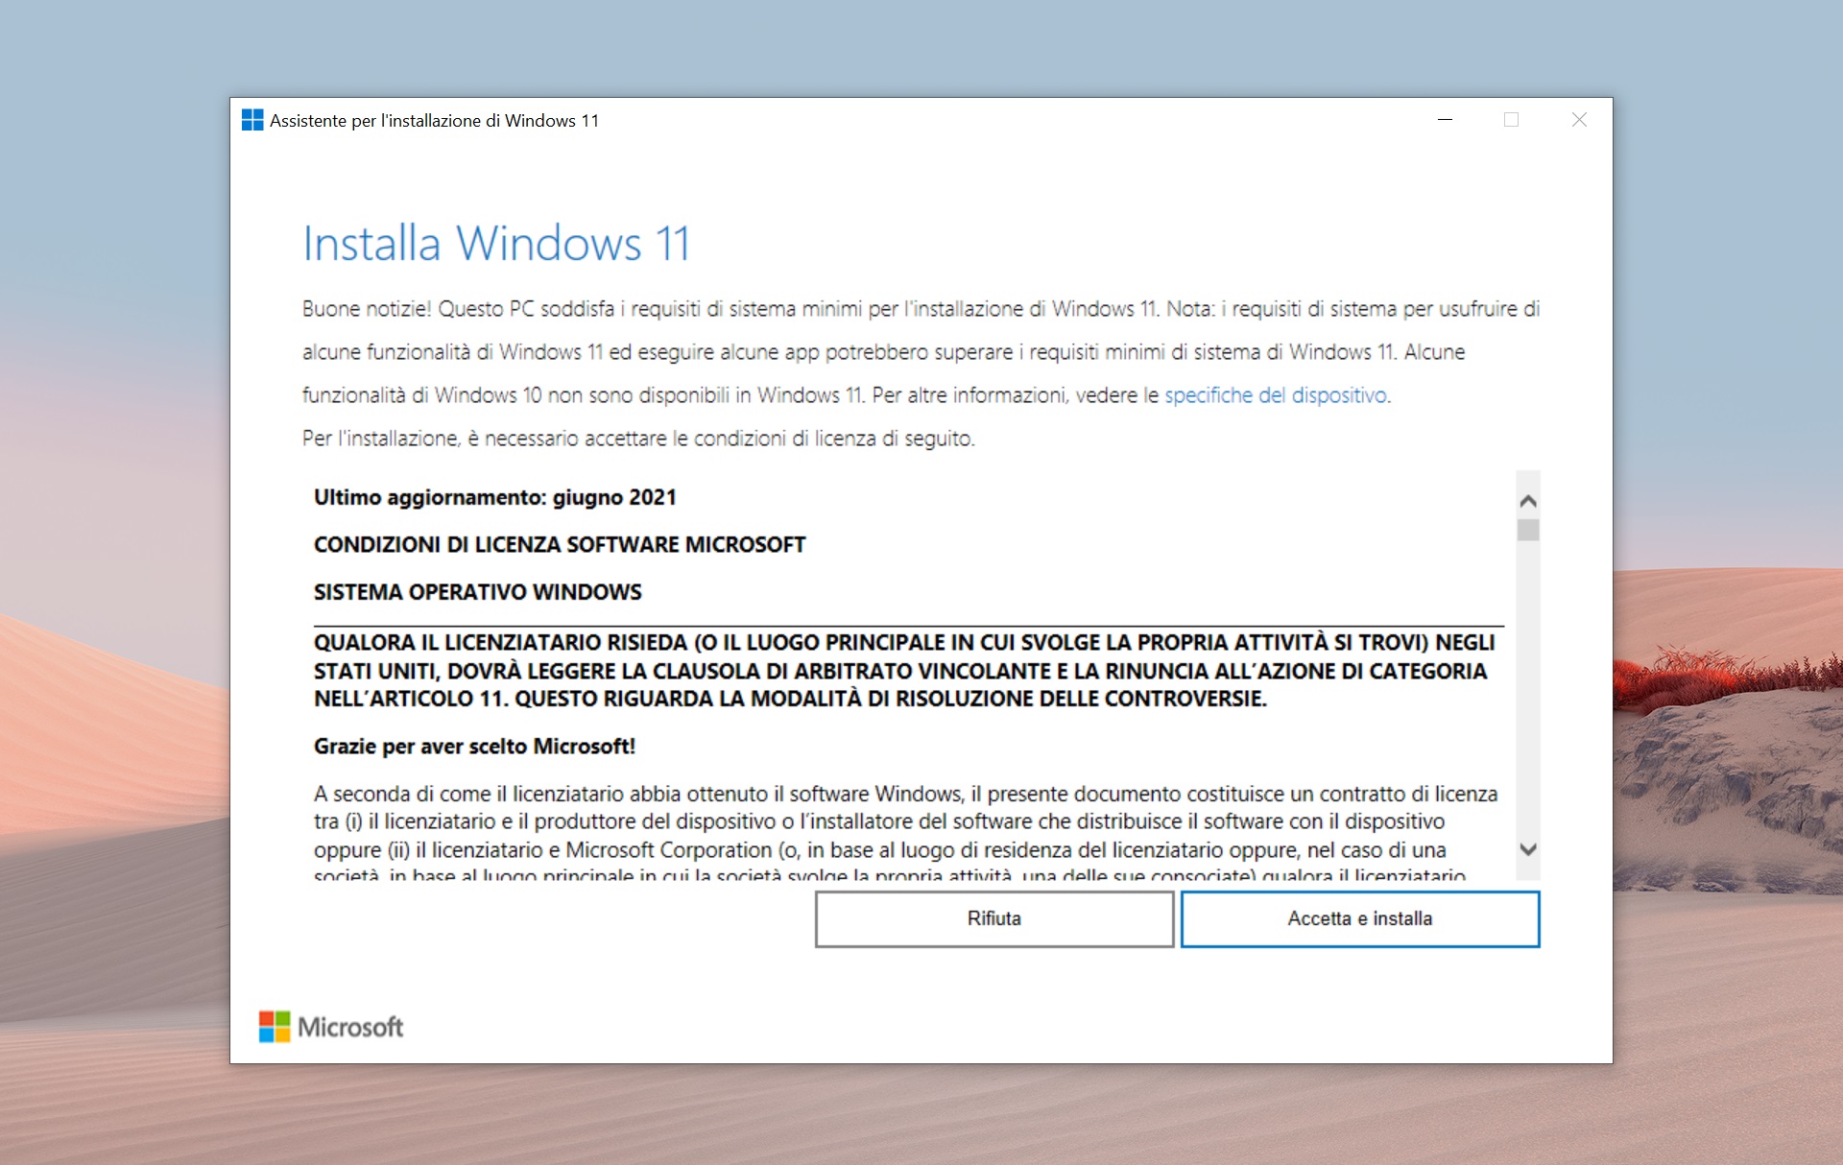Click the window title Assistente per l'installazione
The image size is (1843, 1165).
[434, 120]
